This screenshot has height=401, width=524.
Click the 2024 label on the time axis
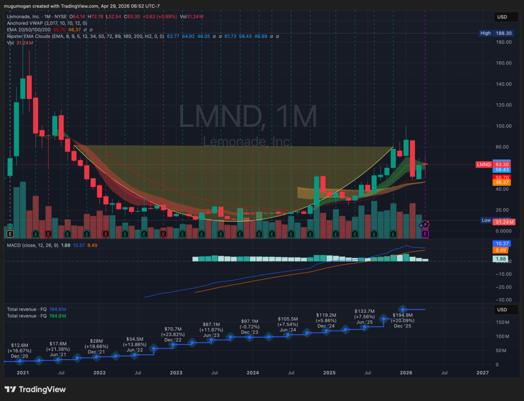point(252,373)
